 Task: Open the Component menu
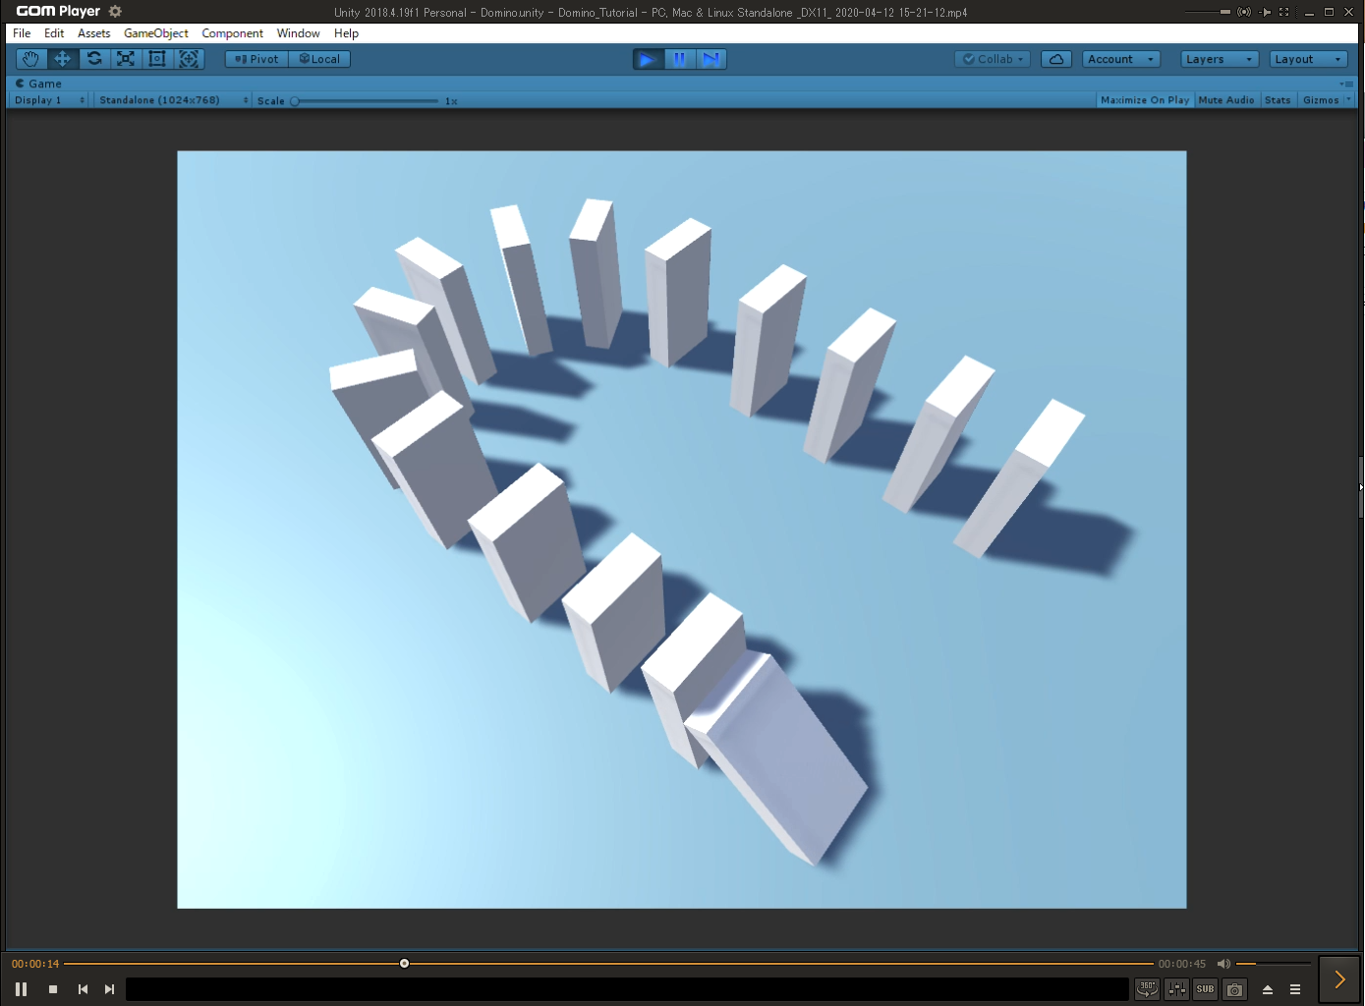click(x=233, y=33)
